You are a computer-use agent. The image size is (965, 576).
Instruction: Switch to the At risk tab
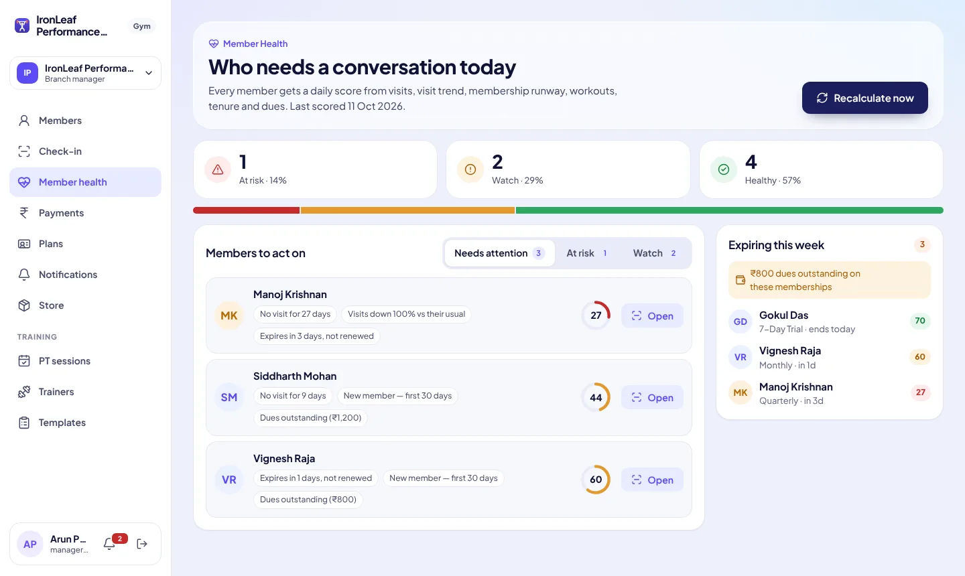point(587,253)
